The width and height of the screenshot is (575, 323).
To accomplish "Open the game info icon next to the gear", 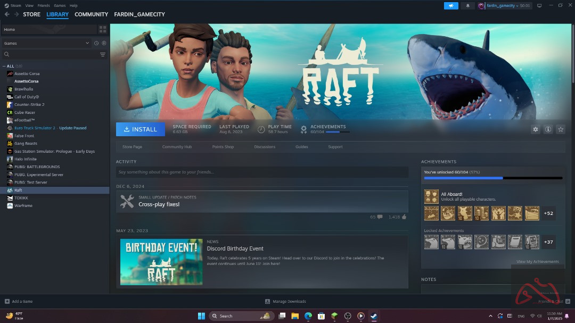I will 548,129.
